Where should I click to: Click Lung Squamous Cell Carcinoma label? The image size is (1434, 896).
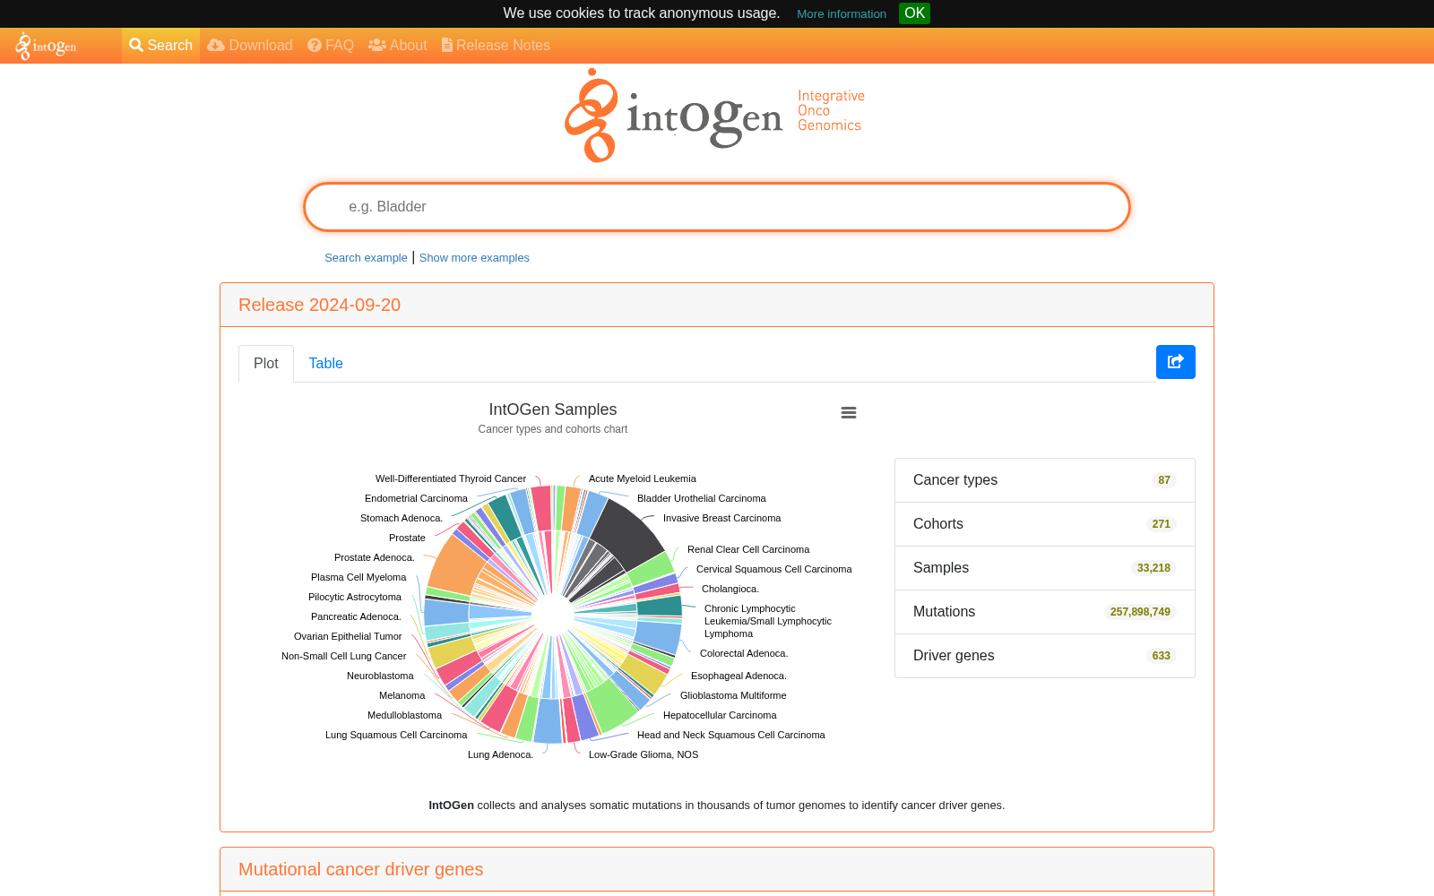[x=396, y=736]
